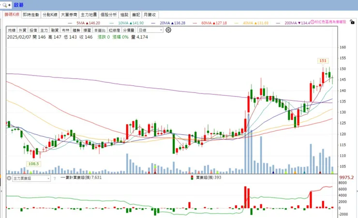The width and height of the screenshot is (358, 218).
Task: Click the 200MA legend entry
Action: 293,23
